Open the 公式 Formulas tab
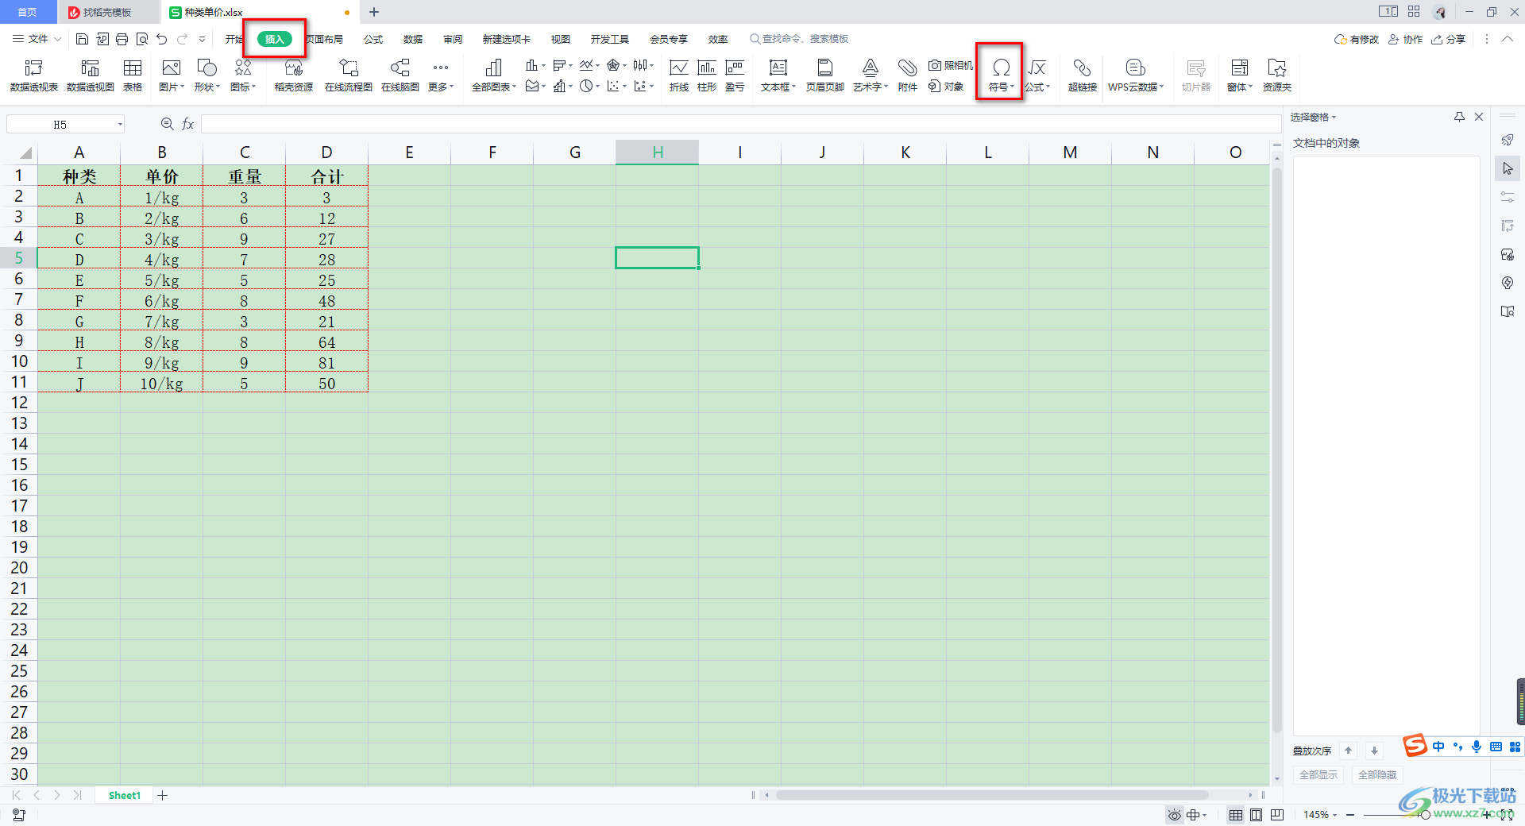Image resolution: width=1525 pixels, height=826 pixels. click(x=373, y=39)
